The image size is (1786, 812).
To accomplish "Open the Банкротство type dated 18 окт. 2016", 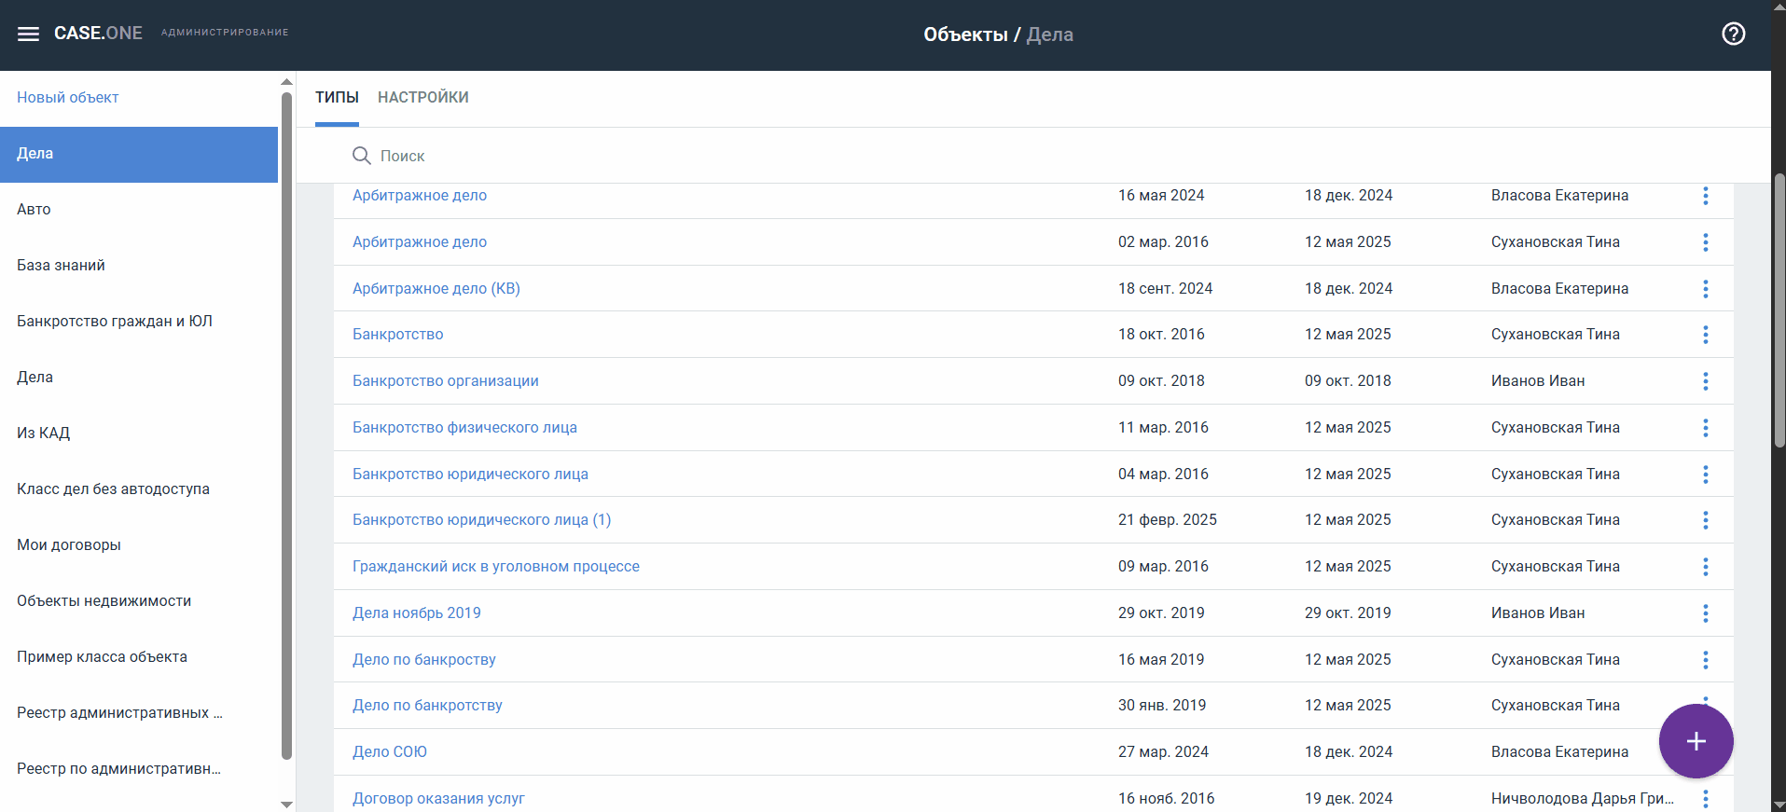I will (x=398, y=335).
